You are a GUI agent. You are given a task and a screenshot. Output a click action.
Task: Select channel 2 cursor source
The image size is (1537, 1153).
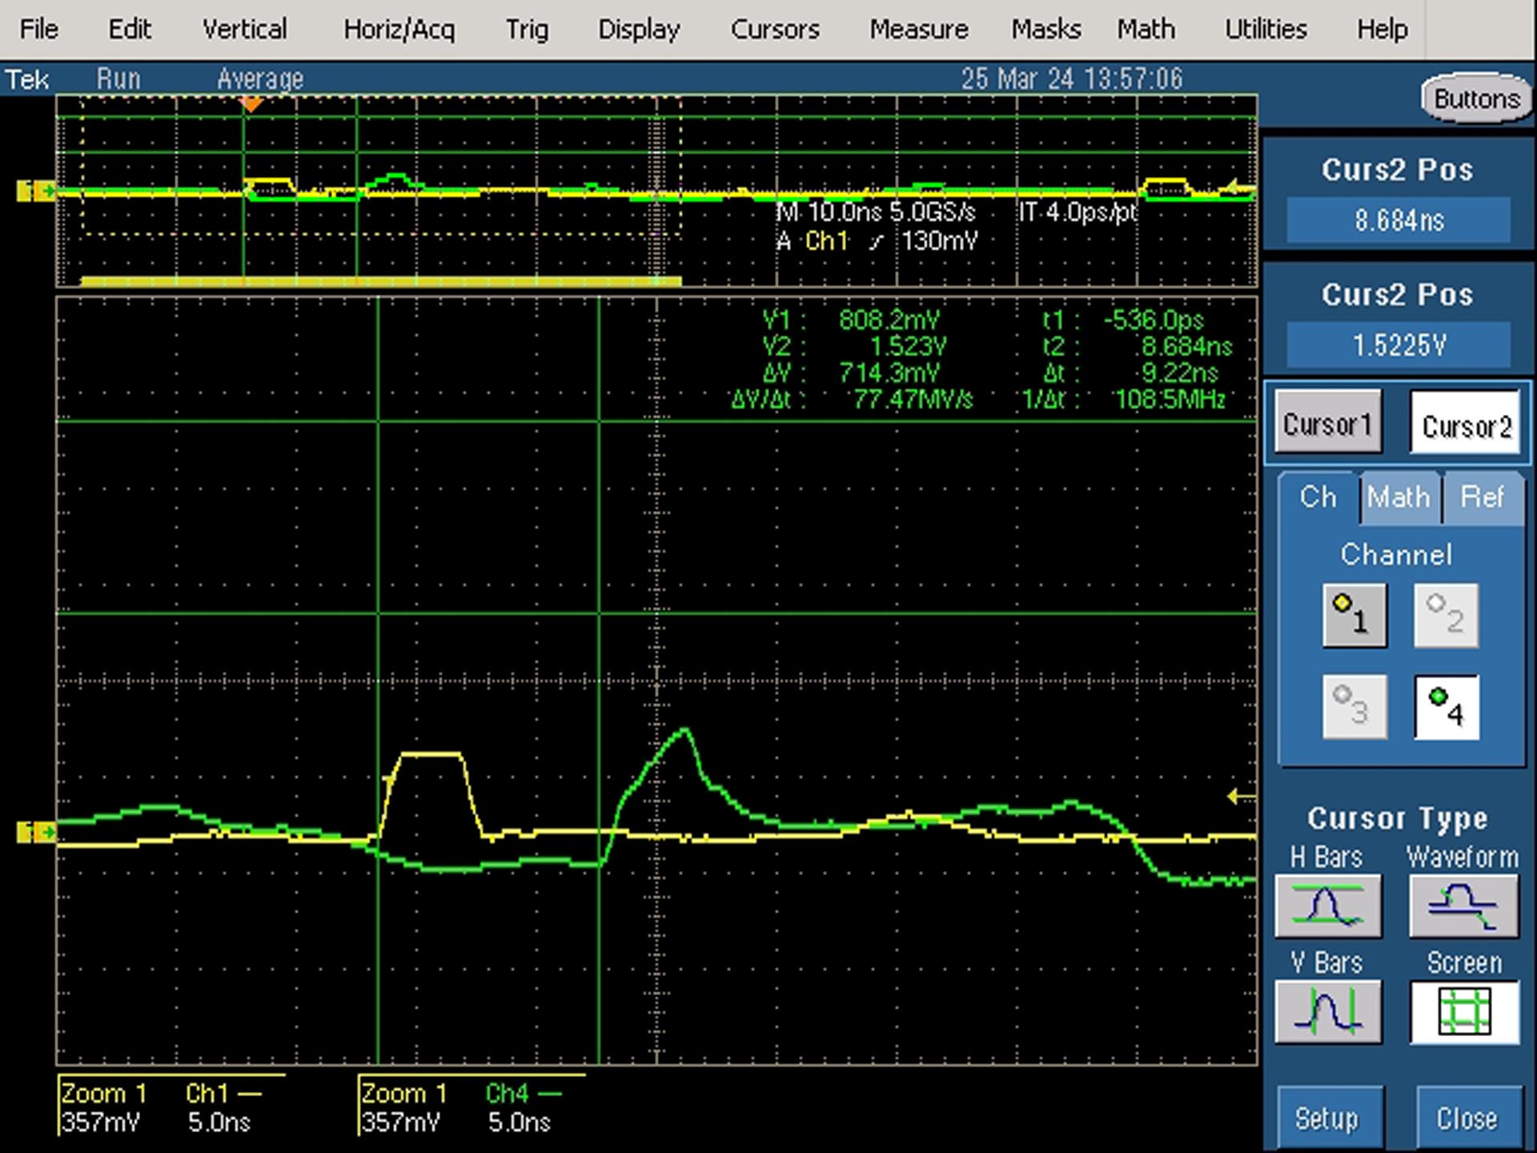pyautogui.click(x=1447, y=615)
